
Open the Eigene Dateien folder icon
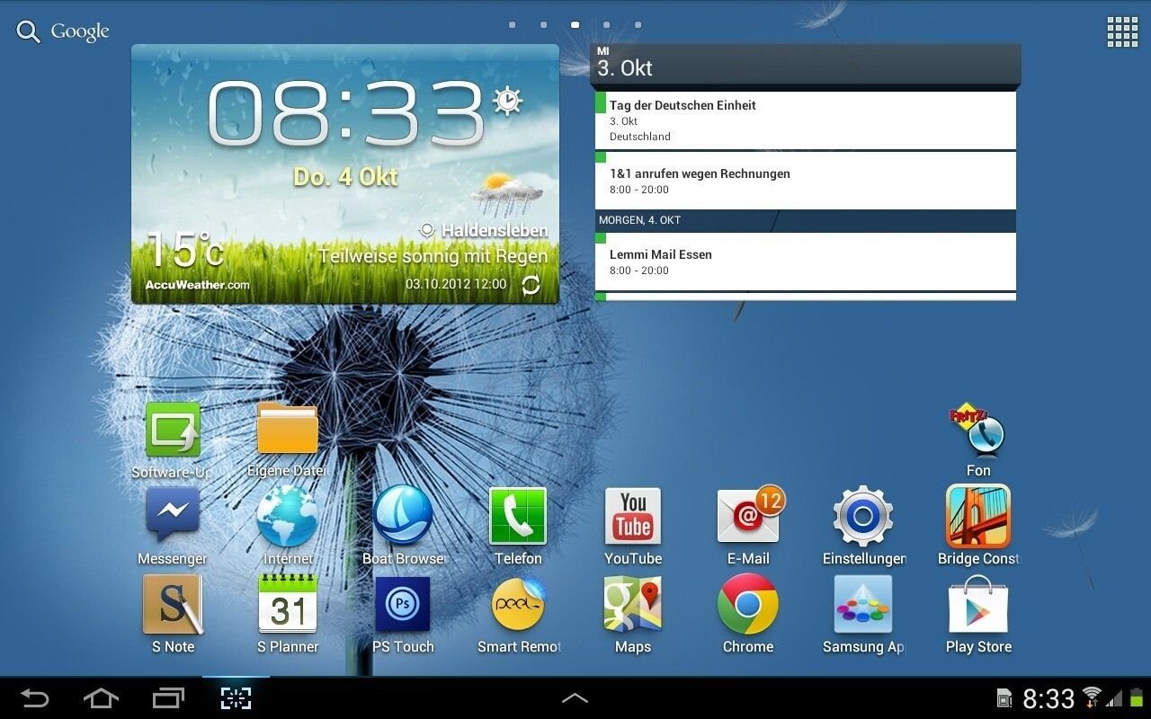pyautogui.click(x=288, y=429)
